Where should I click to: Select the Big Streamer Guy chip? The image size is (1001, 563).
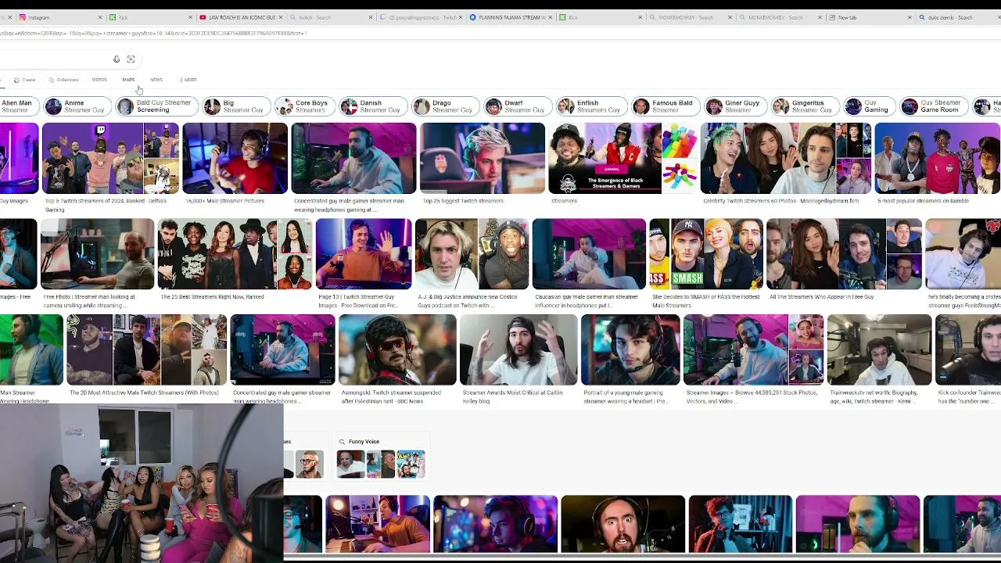(x=236, y=106)
